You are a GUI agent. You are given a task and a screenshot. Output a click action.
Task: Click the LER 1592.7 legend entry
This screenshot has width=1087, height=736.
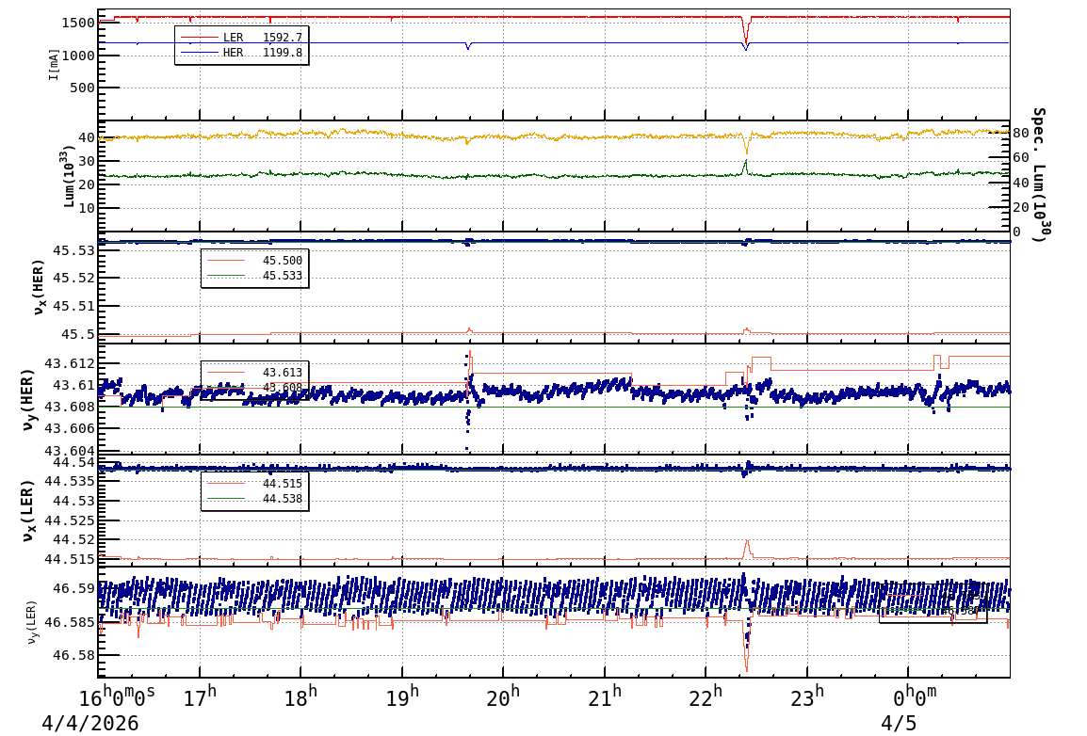point(241,38)
